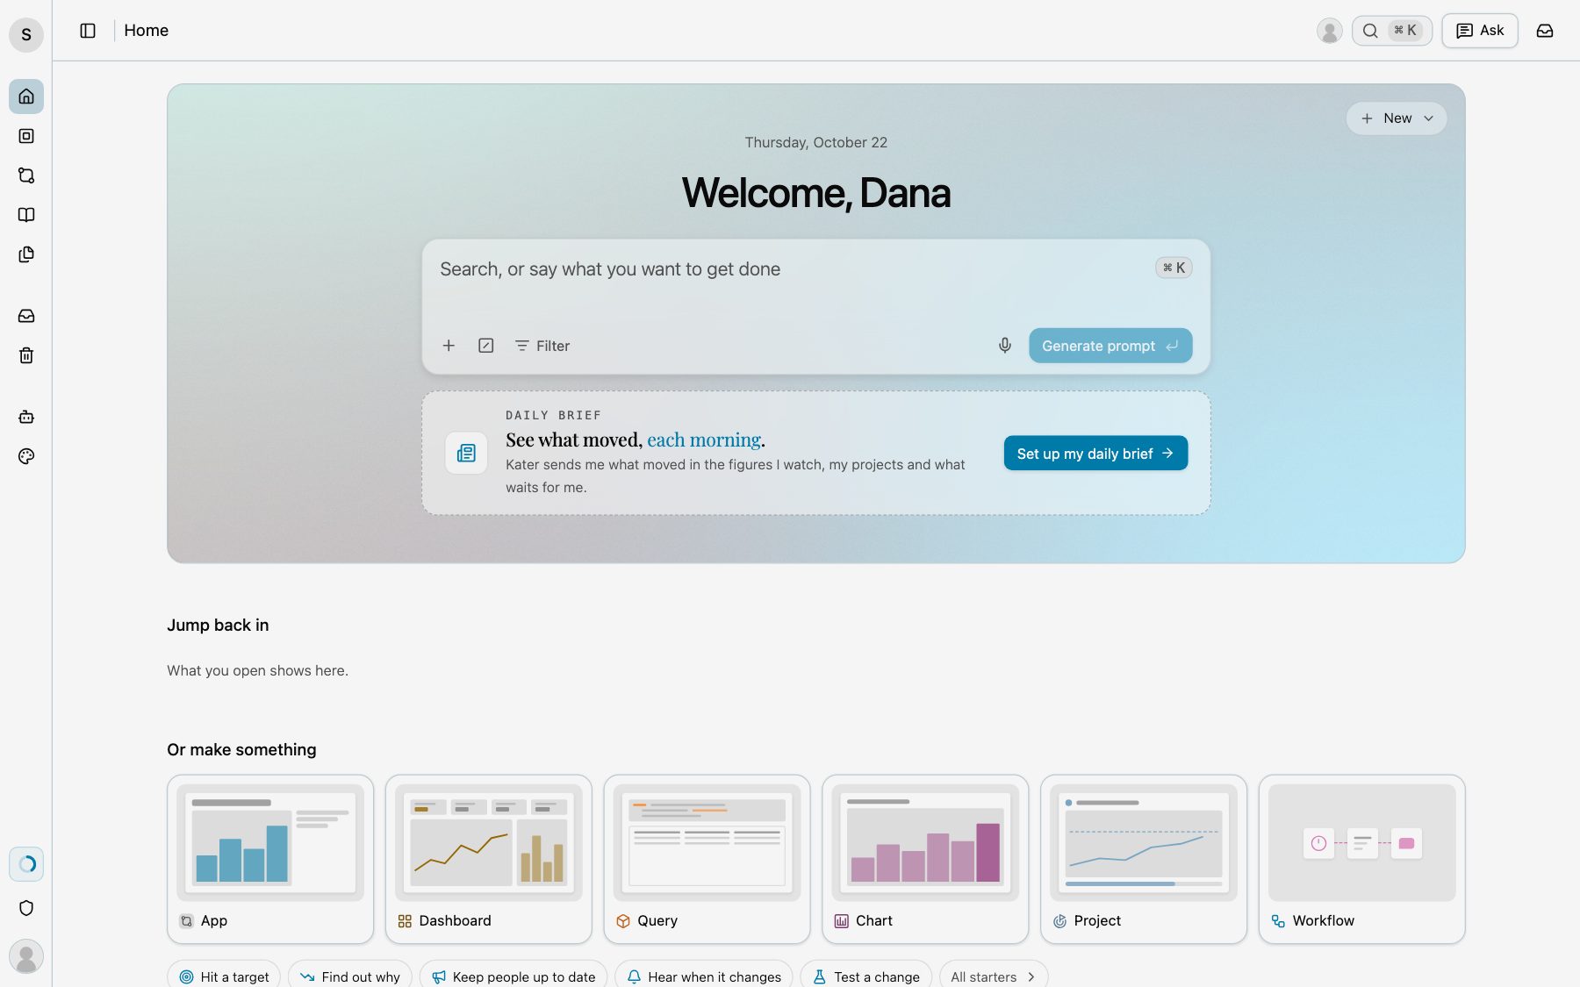Viewport: 1580px width, 987px height.
Task: Open the book library icon in sidebar
Action: pos(26,215)
